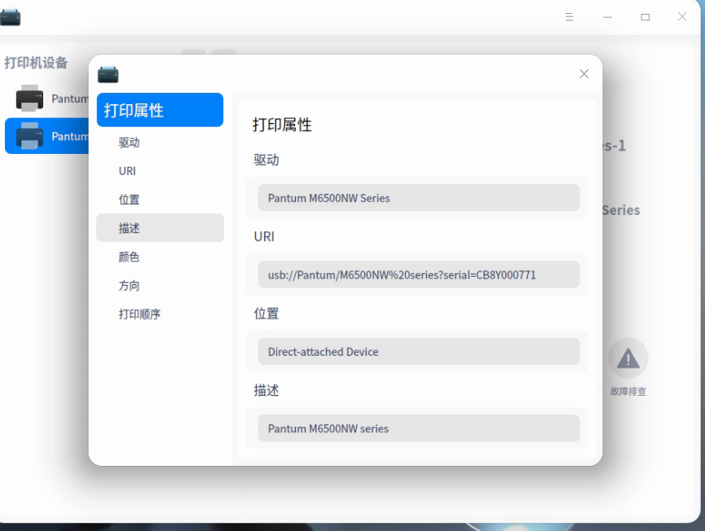This screenshot has height=531, width=705.
Task: Click the URI field with usb://Pantum address
Action: tap(419, 274)
